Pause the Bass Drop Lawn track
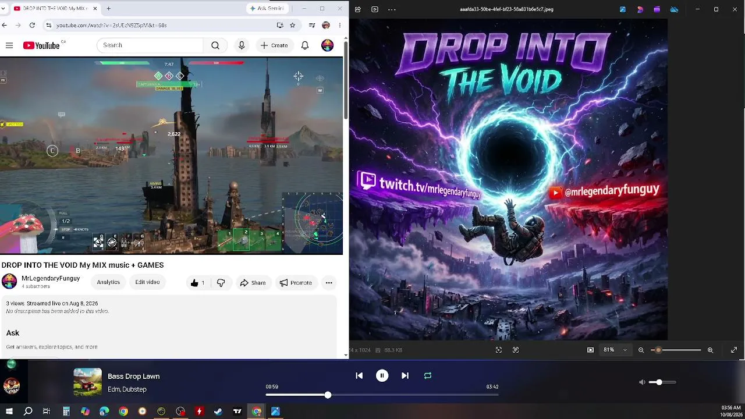 (382, 376)
